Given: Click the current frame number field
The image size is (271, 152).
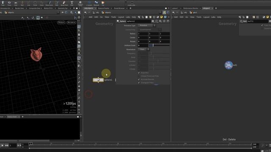Looking at the screenshot, I should point(13,146).
